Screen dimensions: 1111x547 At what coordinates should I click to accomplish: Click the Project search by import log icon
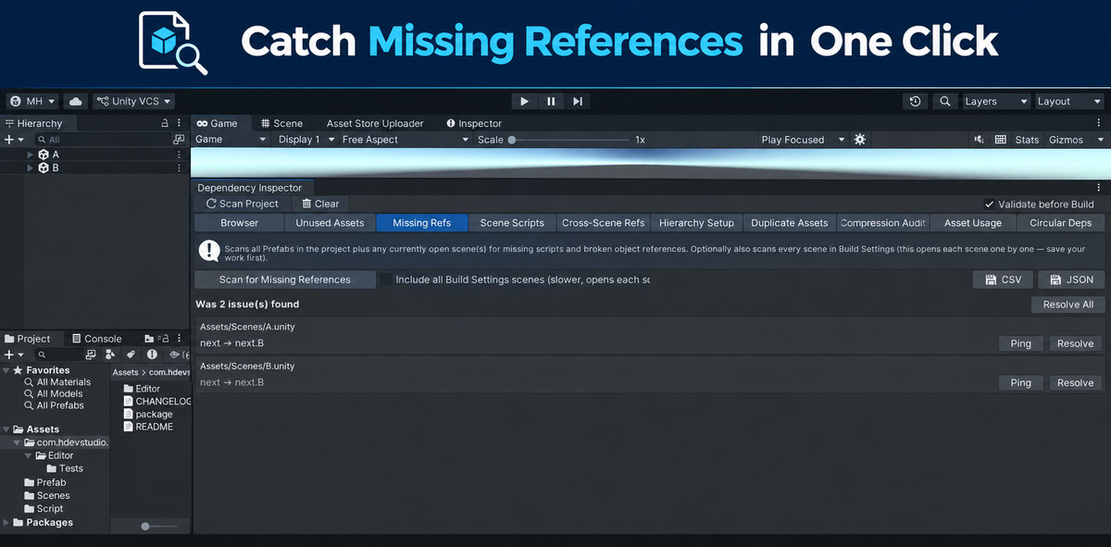(152, 354)
